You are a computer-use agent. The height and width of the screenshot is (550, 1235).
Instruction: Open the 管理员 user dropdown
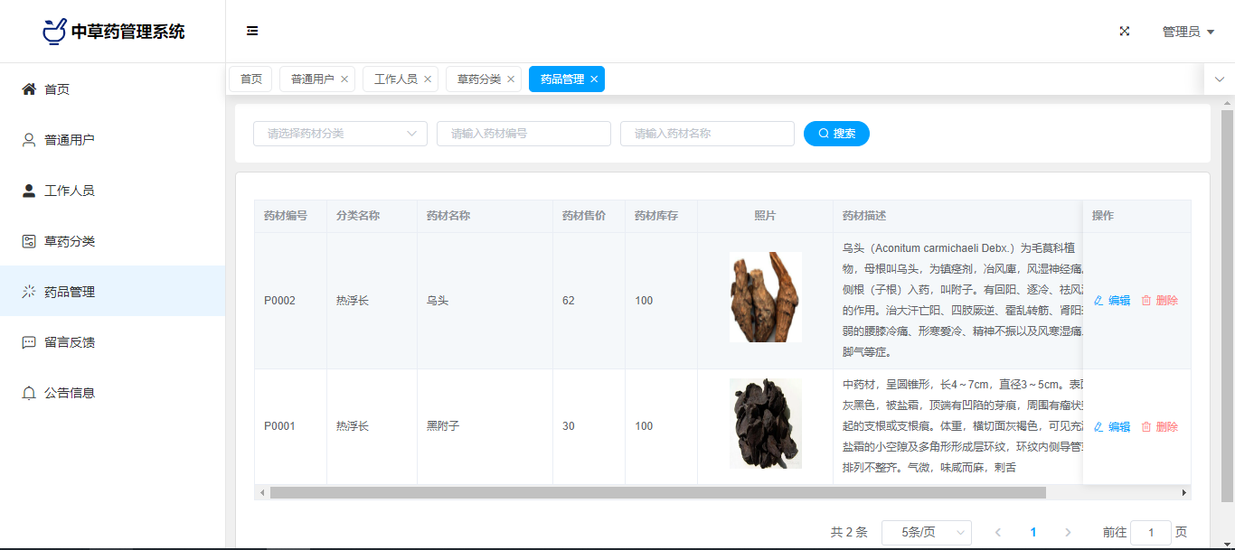[1187, 32]
